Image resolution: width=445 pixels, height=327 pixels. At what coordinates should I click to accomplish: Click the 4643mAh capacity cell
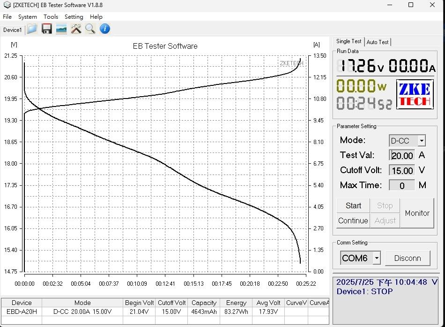coord(204,312)
